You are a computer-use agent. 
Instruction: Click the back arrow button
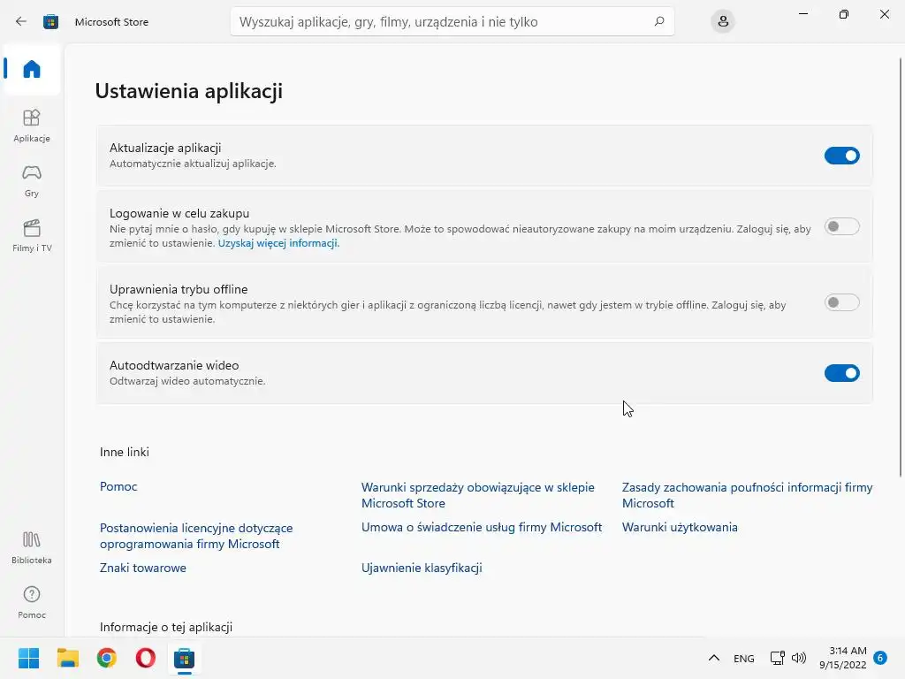point(21,21)
